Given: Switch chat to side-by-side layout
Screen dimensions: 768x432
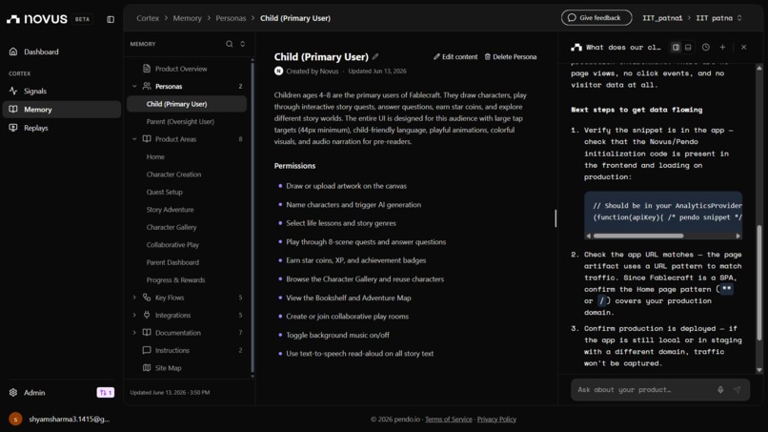Looking at the screenshot, I should point(676,47).
